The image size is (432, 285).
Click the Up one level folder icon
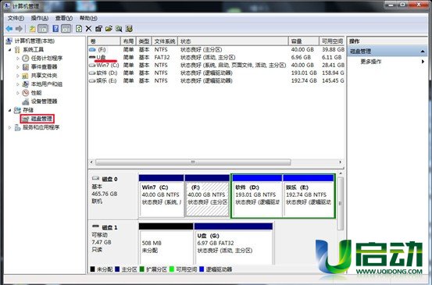(33, 29)
